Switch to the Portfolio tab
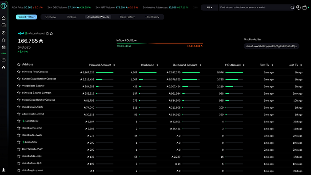The width and height of the screenshot is (311, 175). point(72,17)
